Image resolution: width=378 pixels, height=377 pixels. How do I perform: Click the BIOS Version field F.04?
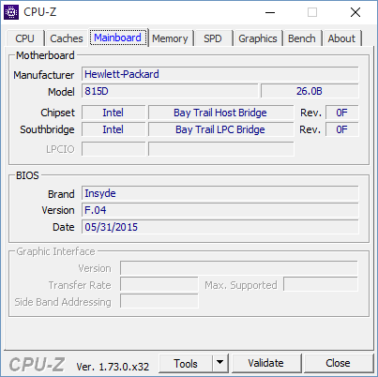click(220, 210)
